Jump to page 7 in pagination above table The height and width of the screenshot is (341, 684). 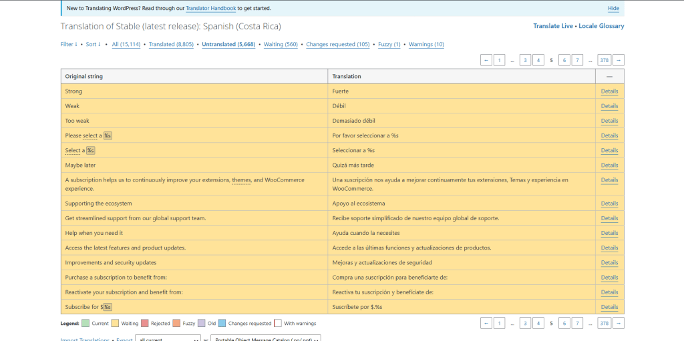tap(578, 60)
